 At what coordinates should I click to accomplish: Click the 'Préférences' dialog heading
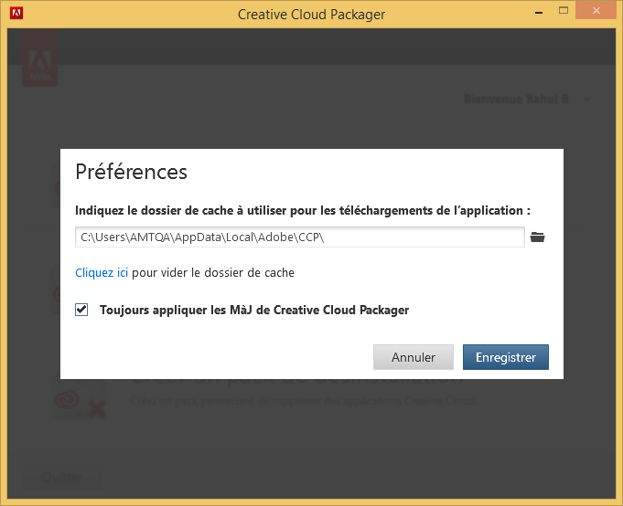(131, 172)
